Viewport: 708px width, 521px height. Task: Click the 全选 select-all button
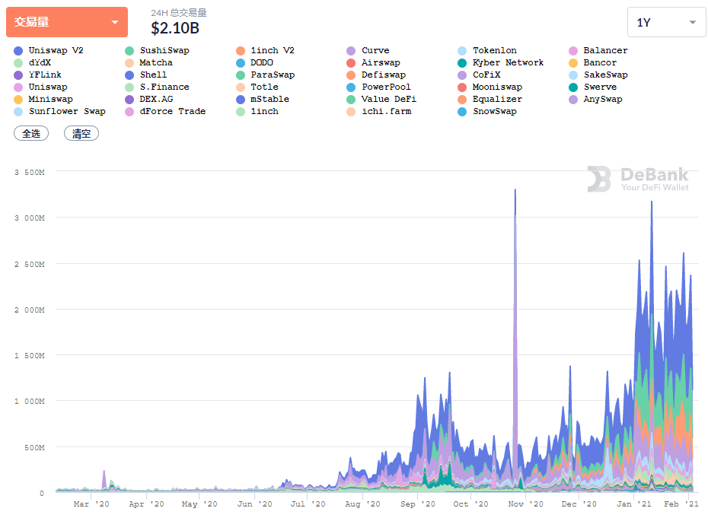[x=31, y=134]
